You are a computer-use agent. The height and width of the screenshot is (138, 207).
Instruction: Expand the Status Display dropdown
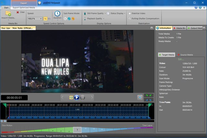pos(117,14)
